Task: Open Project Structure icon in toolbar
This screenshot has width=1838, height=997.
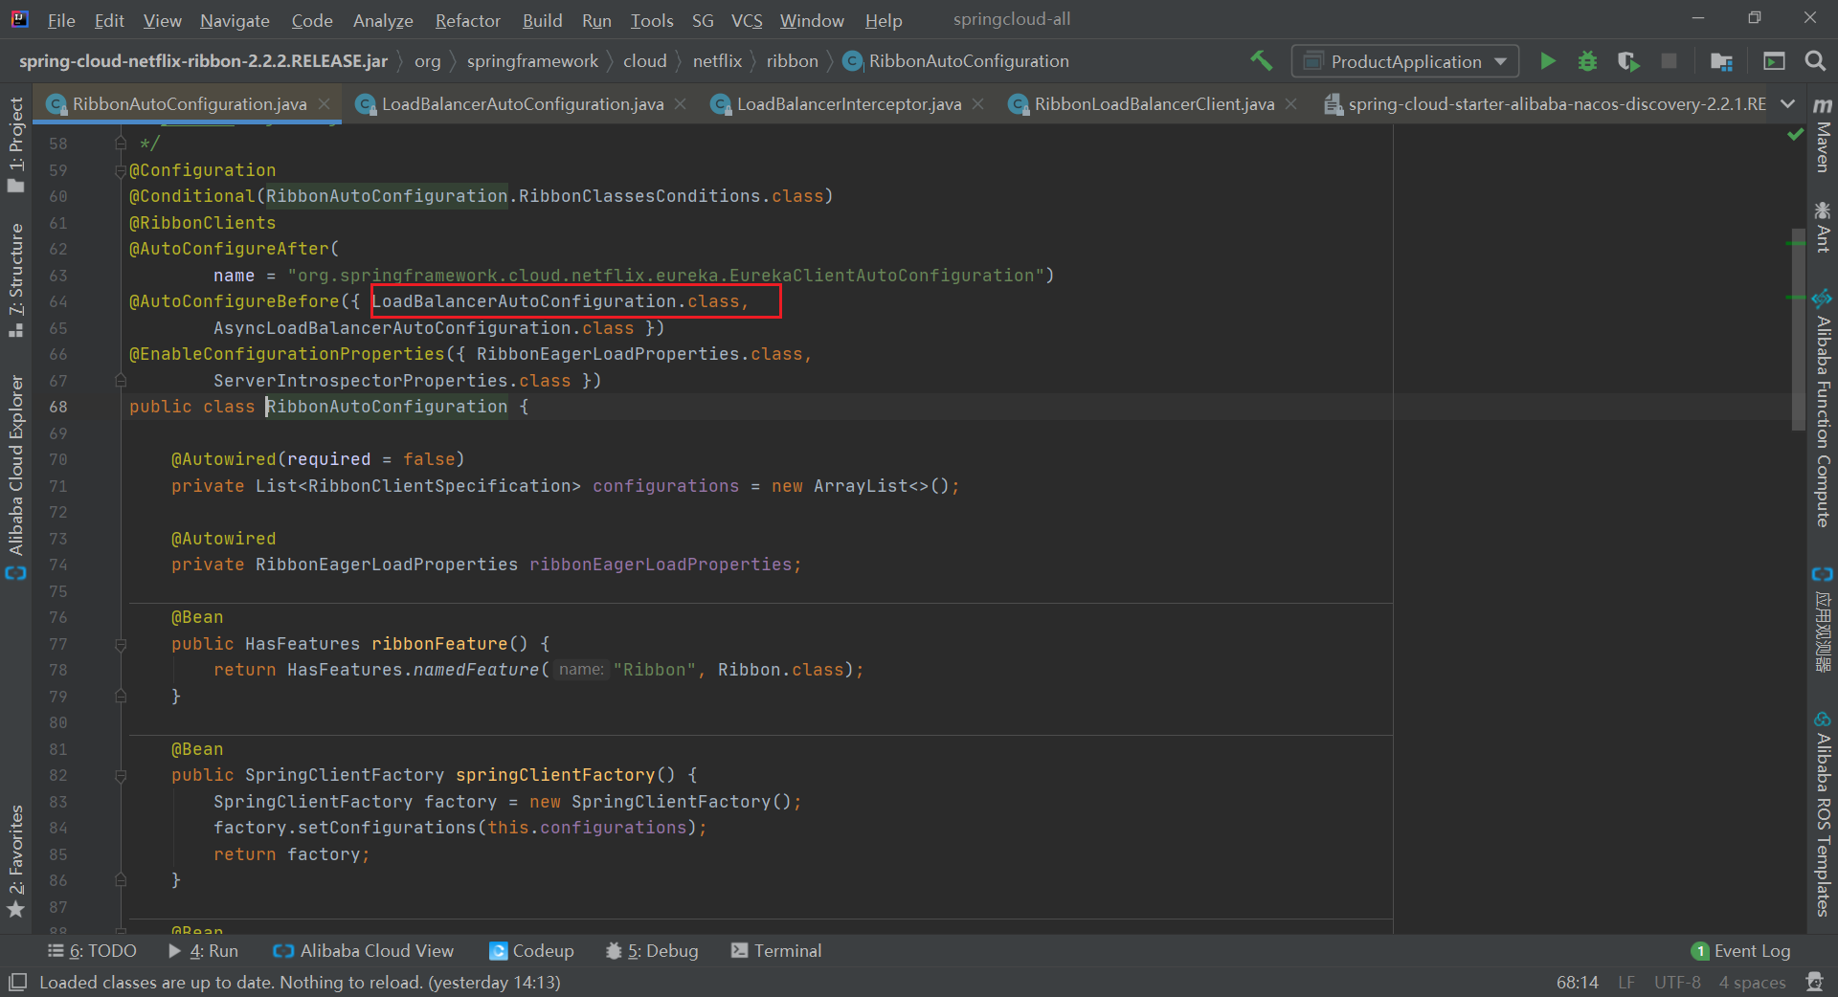Action: [x=1721, y=61]
